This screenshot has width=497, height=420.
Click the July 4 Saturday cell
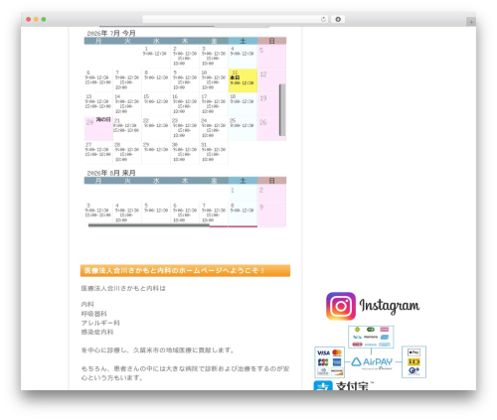pos(243,57)
